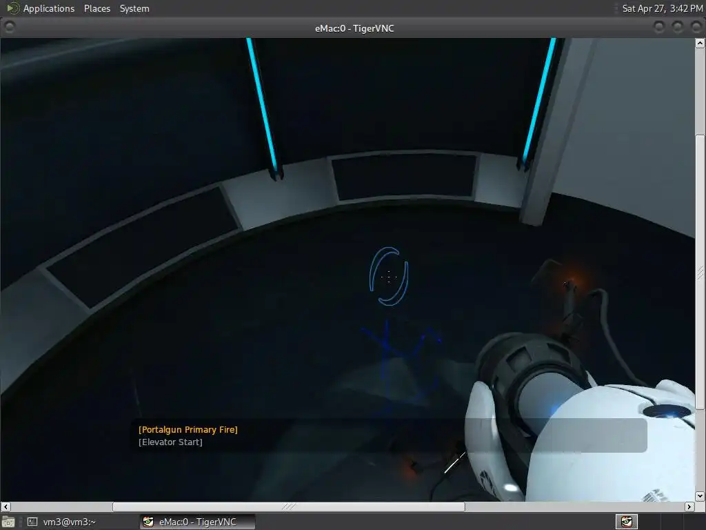Click the Applications logo icon in top panel
Image resolution: width=706 pixels, height=530 pixels.
click(13, 8)
